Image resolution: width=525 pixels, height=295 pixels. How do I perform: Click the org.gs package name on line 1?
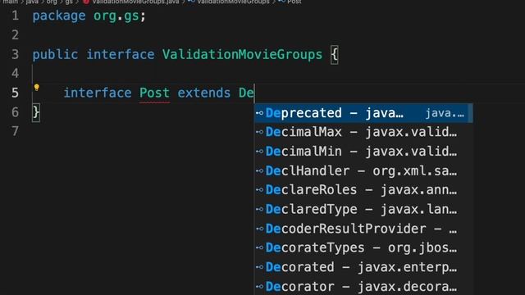(116, 16)
